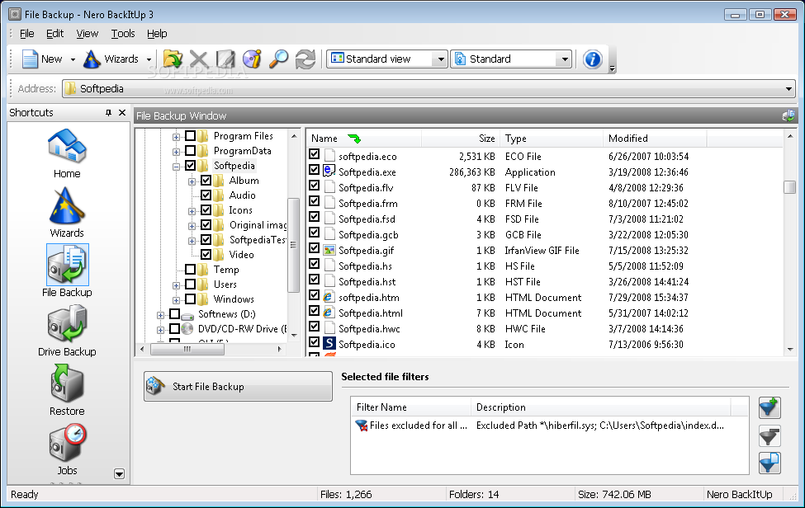The image size is (805, 508).
Task: Open the Wizards button dropdown arrow
Action: click(x=149, y=59)
